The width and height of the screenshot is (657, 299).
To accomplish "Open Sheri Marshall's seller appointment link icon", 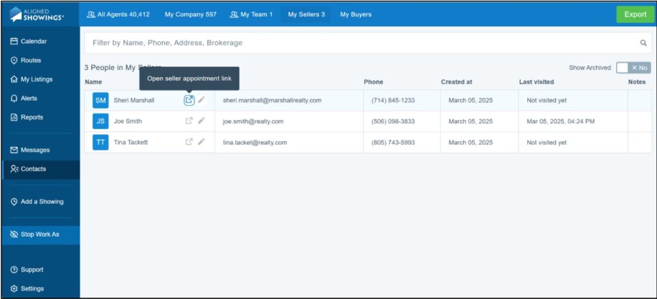I will (189, 100).
